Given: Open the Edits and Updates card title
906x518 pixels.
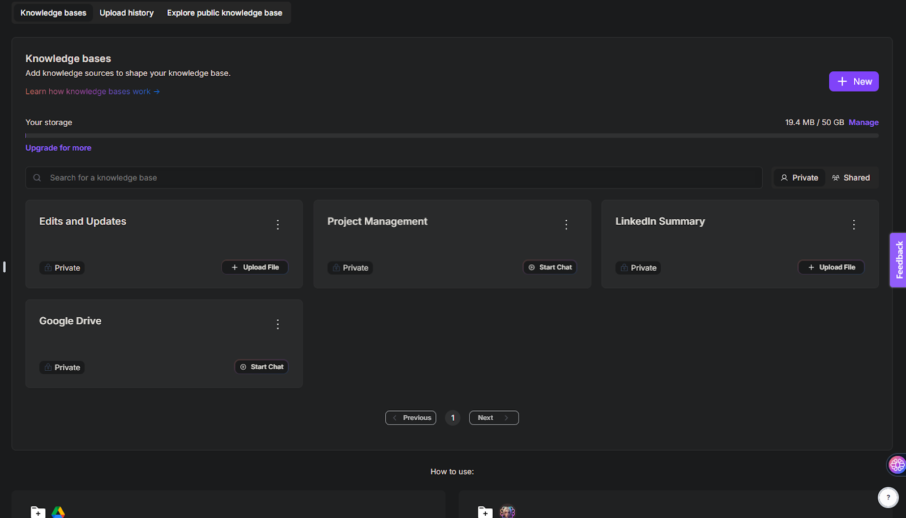Looking at the screenshot, I should [83, 221].
